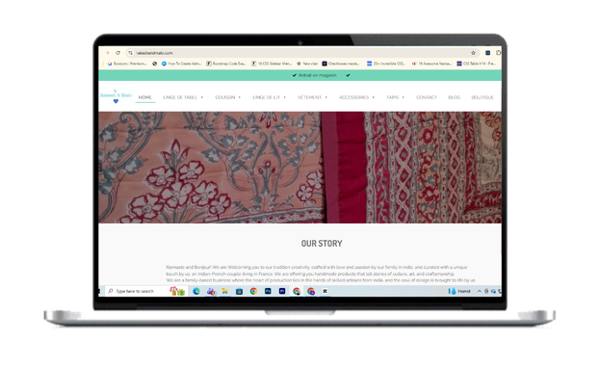Open How To Create Admin bookmark
This screenshot has height=366, width=599.
pyautogui.click(x=181, y=64)
